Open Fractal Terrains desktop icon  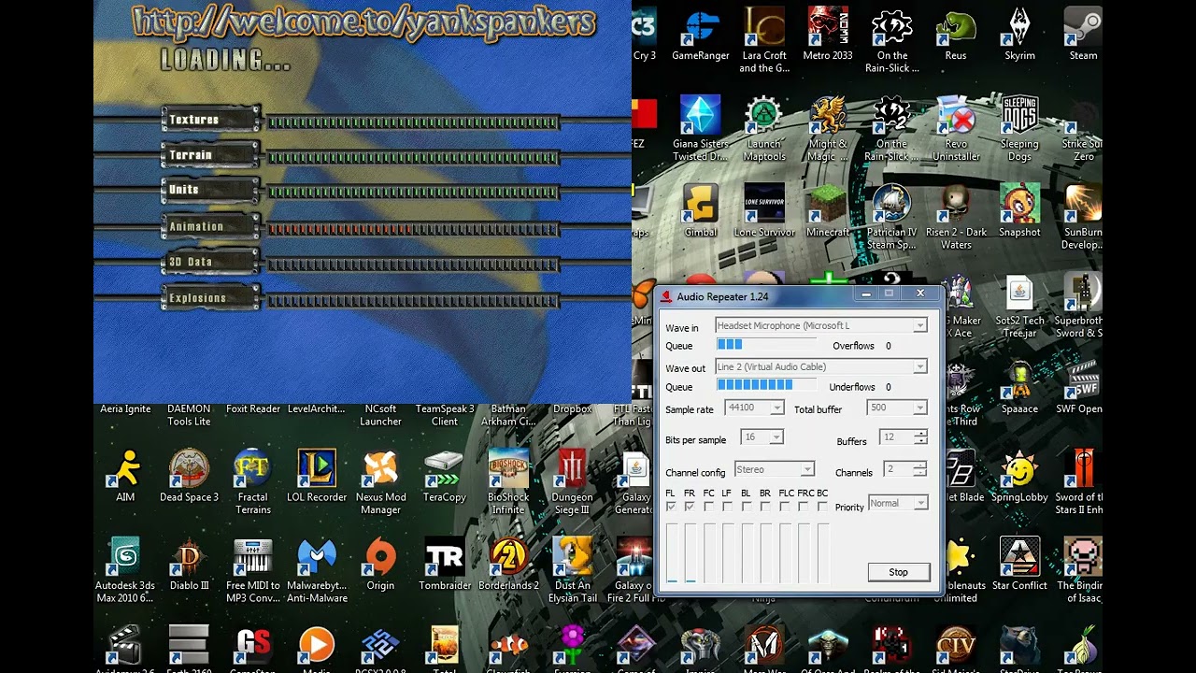(252, 482)
